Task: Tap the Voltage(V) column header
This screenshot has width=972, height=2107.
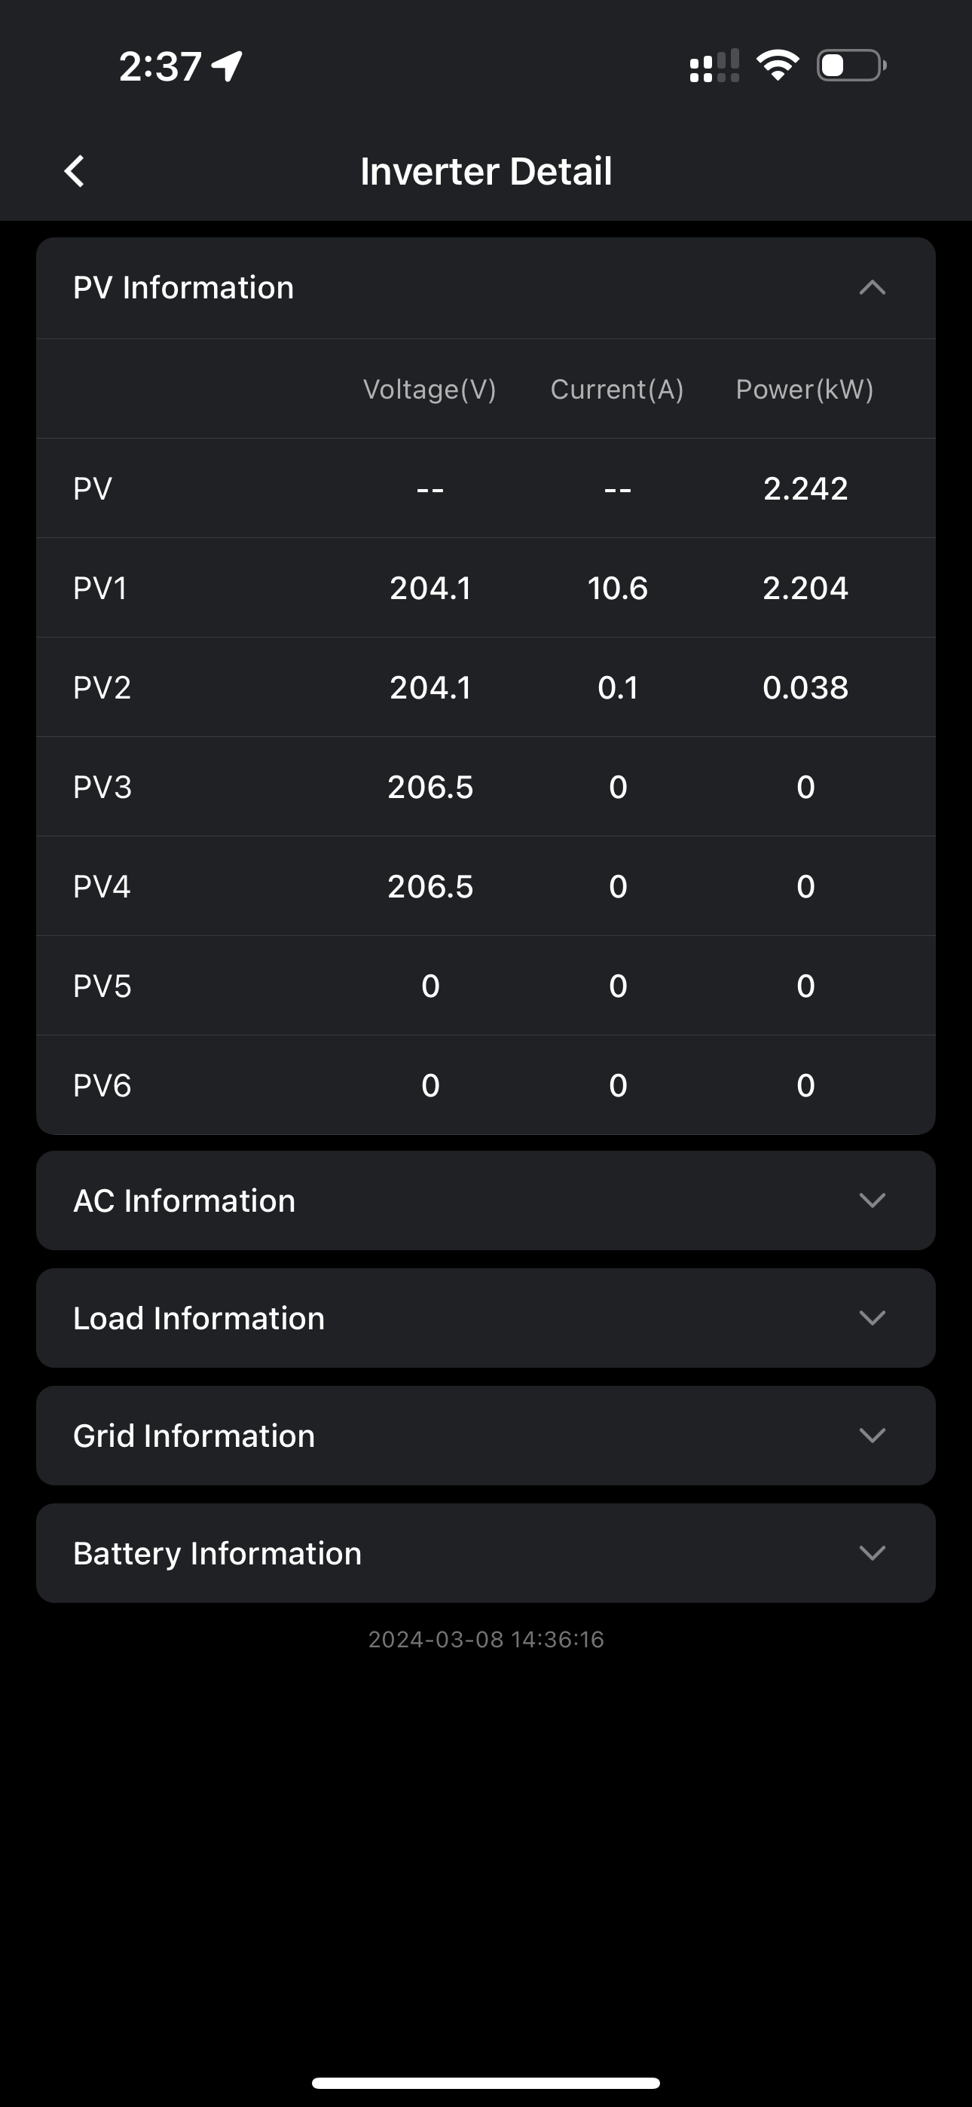Action: tap(429, 390)
